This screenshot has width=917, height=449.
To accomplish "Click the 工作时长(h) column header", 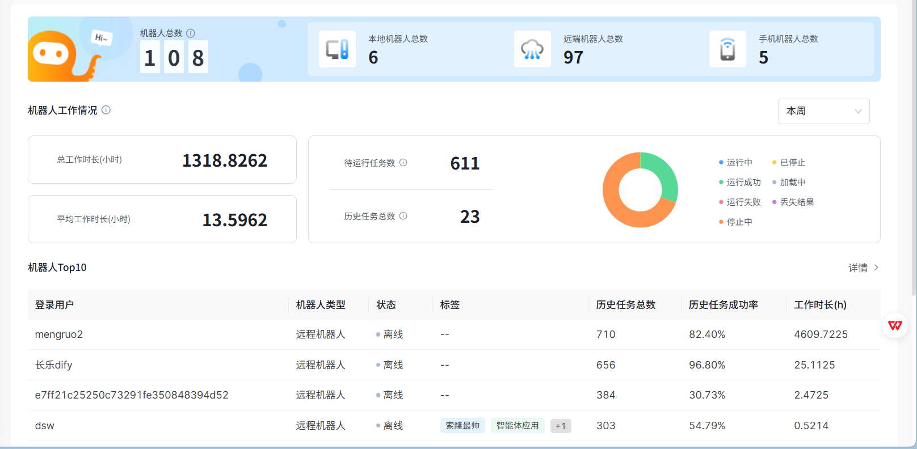I will click(x=821, y=305).
